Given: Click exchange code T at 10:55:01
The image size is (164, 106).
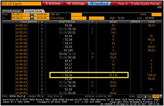Looking at the screenshot, I should coord(42,36).
